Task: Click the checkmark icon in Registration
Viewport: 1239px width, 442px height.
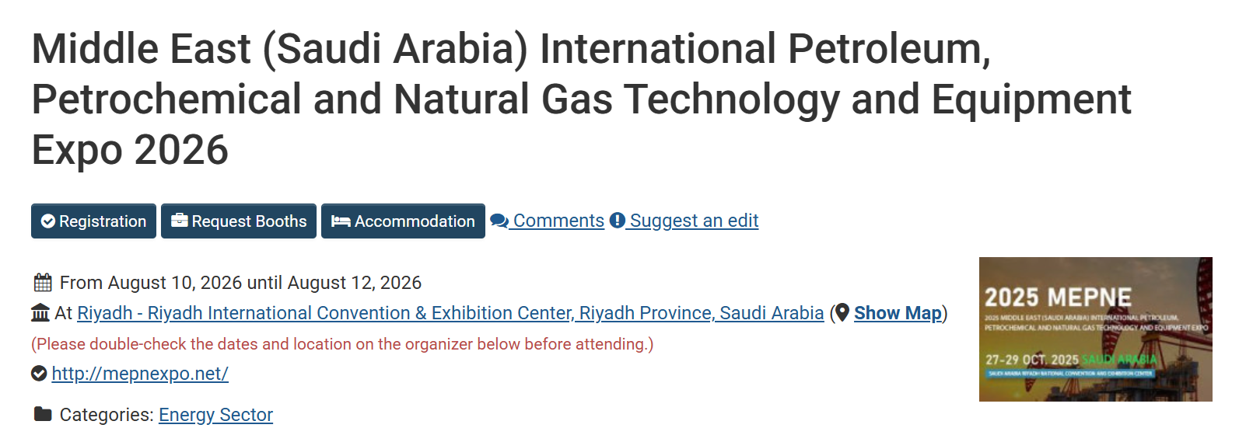Action: pos(48,221)
